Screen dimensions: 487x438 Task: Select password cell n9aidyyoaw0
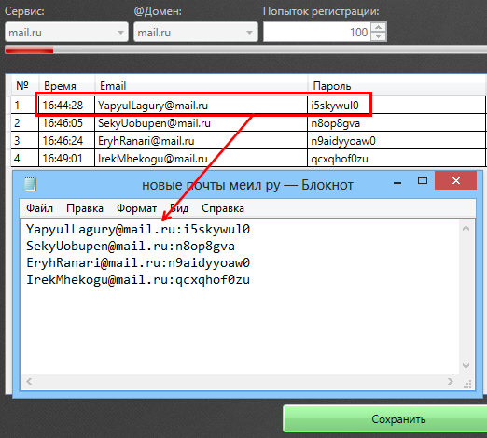(x=397, y=141)
